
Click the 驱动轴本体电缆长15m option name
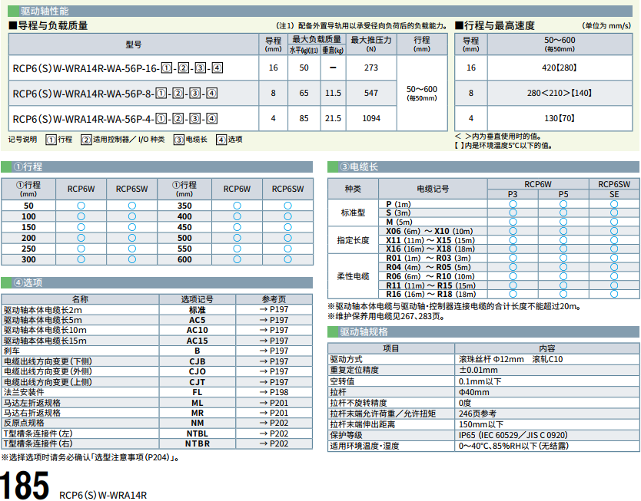pyautogui.click(x=45, y=341)
